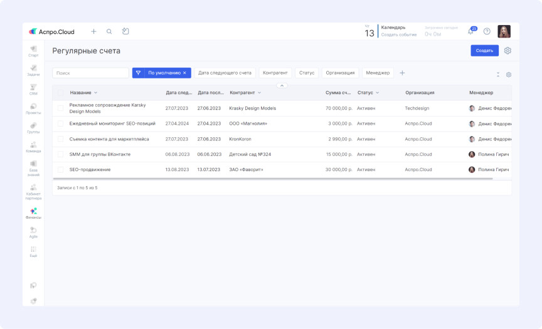Screen dimensions: 542x329
Task: Open the notifications bell icon
Action: coord(471,31)
